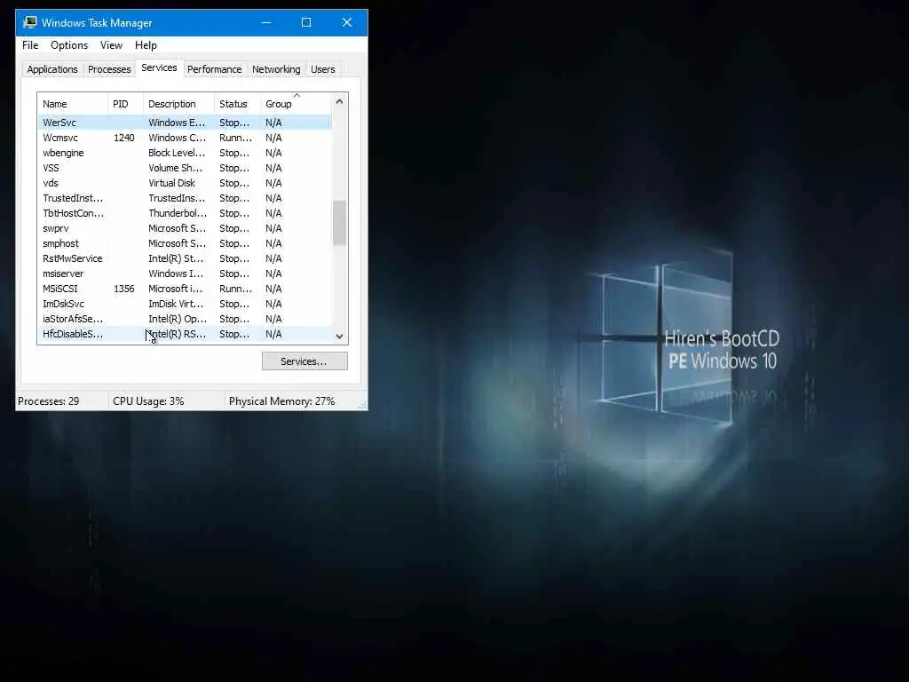The width and height of the screenshot is (909, 682).
Task: Select the Services tab
Action: coord(159,67)
